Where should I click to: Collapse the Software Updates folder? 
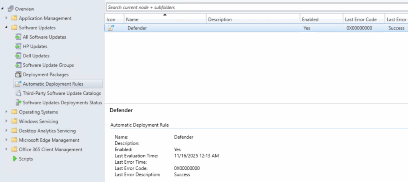pos(6,28)
